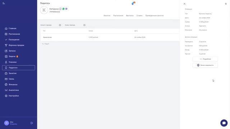Click the 5 300 рублей table cell
This screenshot has height=129, width=230.
93,37
